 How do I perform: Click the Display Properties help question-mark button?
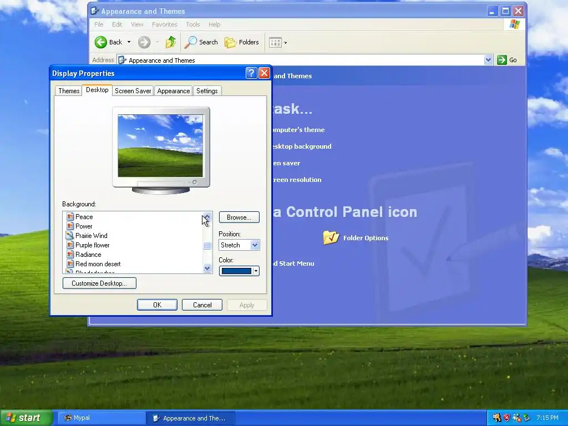point(251,73)
